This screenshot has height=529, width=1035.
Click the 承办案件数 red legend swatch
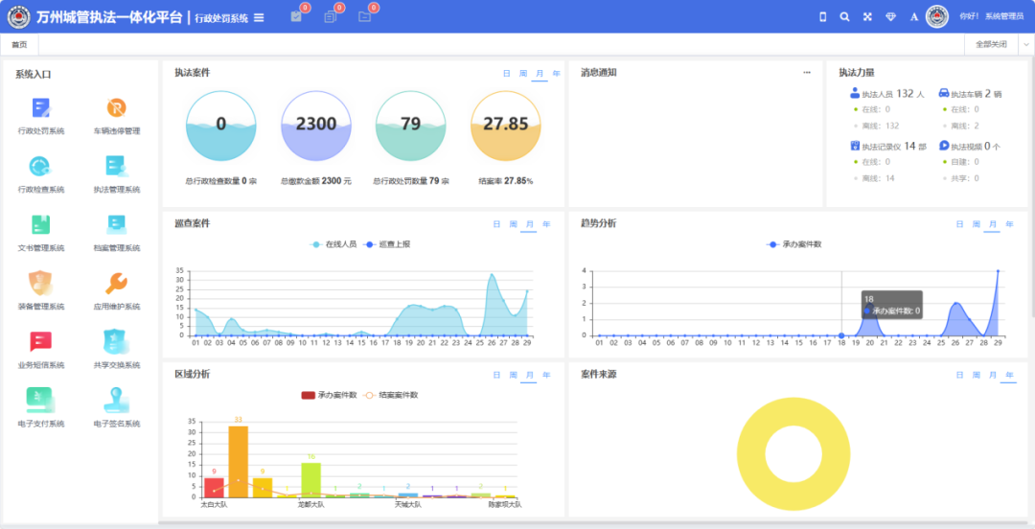pyautogui.click(x=308, y=395)
